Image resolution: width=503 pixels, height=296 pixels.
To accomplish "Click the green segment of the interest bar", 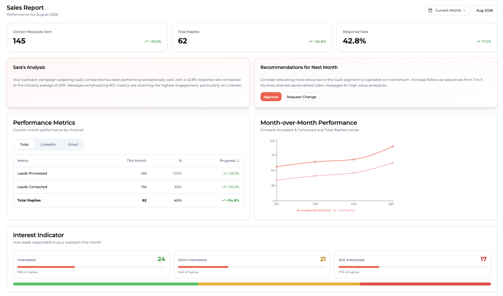I will (105, 284).
